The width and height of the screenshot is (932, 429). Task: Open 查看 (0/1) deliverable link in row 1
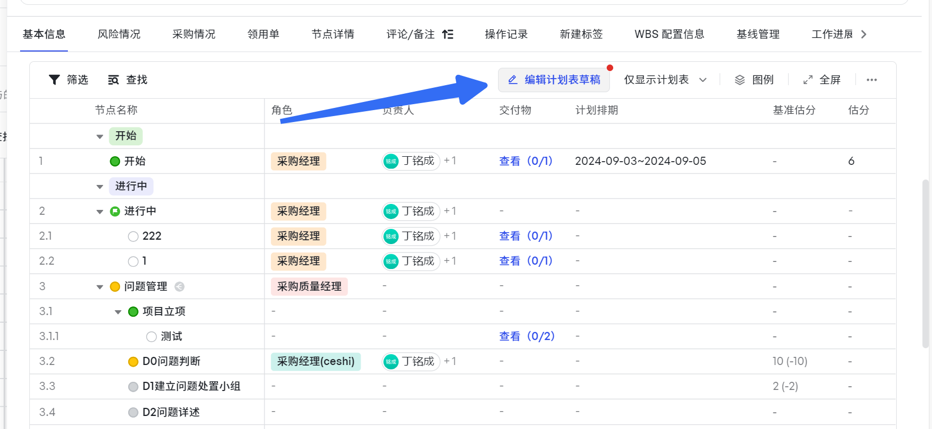[526, 161]
